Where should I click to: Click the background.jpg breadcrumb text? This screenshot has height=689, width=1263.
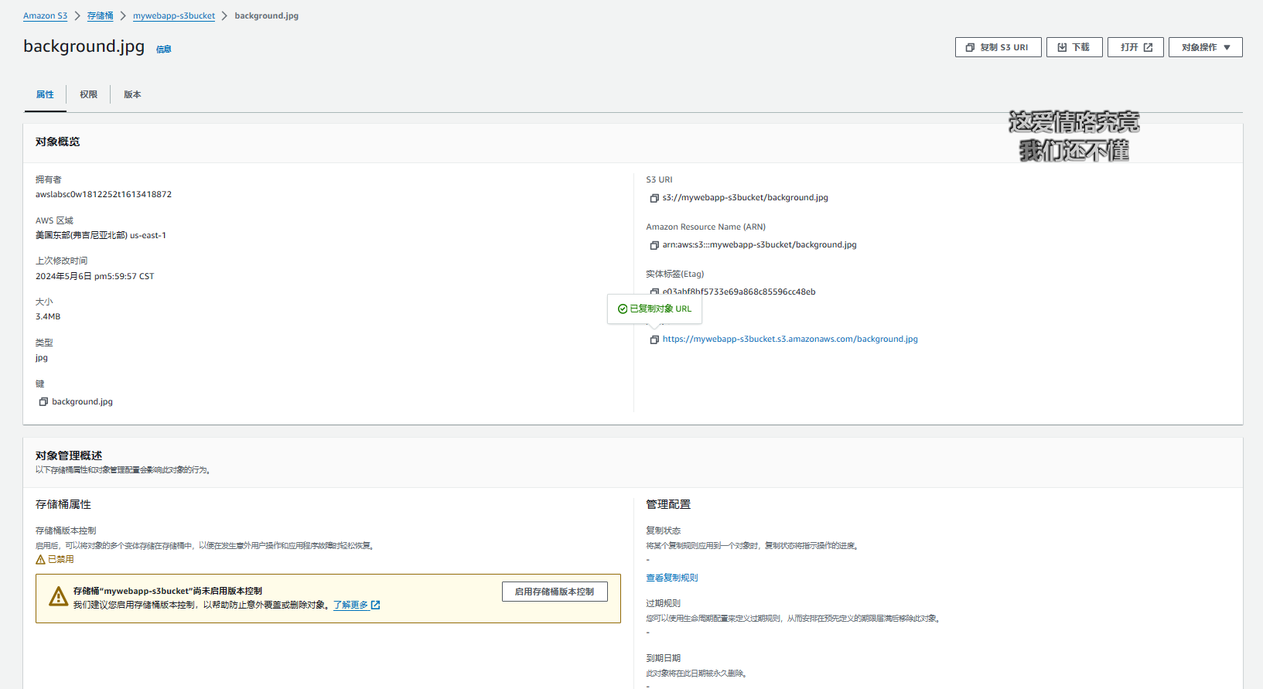[x=266, y=15]
